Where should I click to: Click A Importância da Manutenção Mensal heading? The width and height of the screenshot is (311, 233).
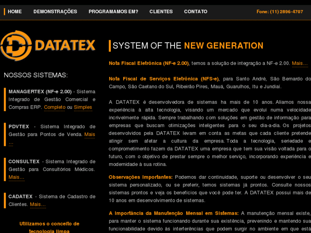(174, 213)
